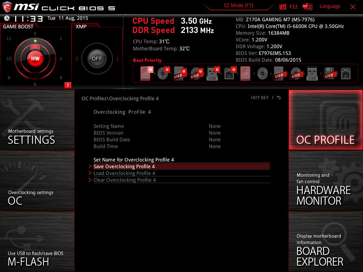363x272 pixels.
Task: Select the legacy USB key boot icon
Action: coord(312,73)
